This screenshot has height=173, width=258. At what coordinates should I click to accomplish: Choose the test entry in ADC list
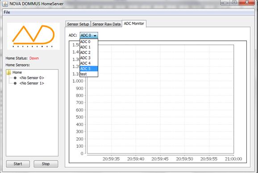pos(89,74)
